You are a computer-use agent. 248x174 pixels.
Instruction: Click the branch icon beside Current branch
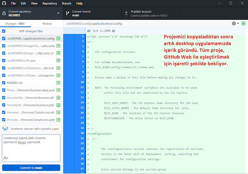[67, 13]
